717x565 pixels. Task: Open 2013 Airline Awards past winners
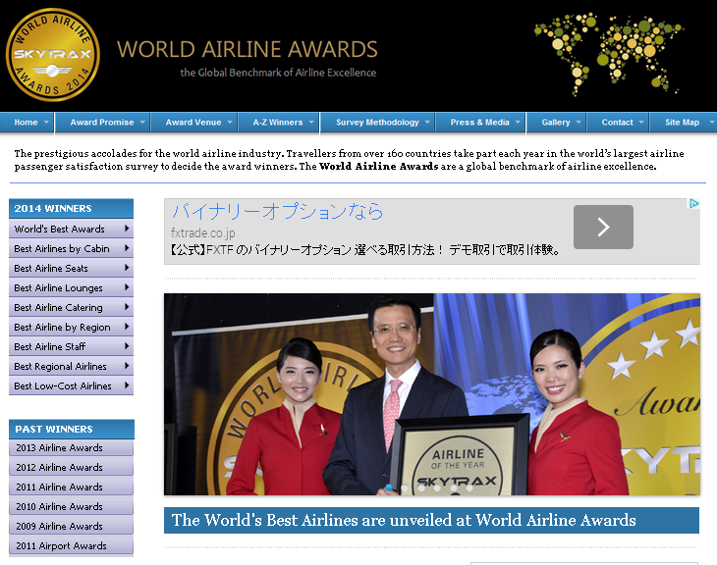coord(59,448)
